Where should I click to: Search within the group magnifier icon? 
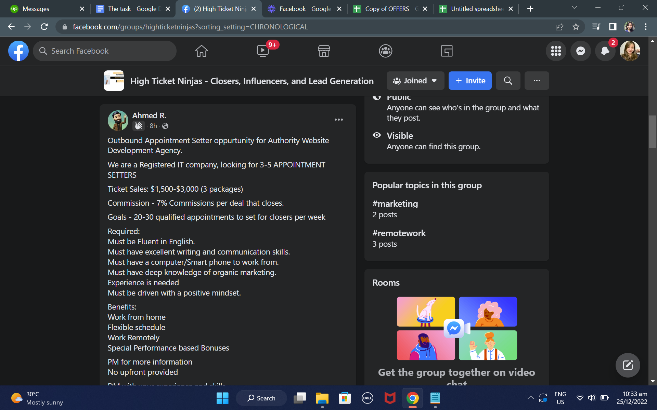[508, 81]
